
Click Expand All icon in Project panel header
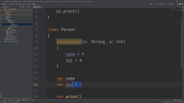pyautogui.click(x=23, y=7)
